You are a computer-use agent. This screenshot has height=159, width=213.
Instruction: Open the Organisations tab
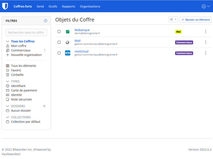tap(90, 6)
